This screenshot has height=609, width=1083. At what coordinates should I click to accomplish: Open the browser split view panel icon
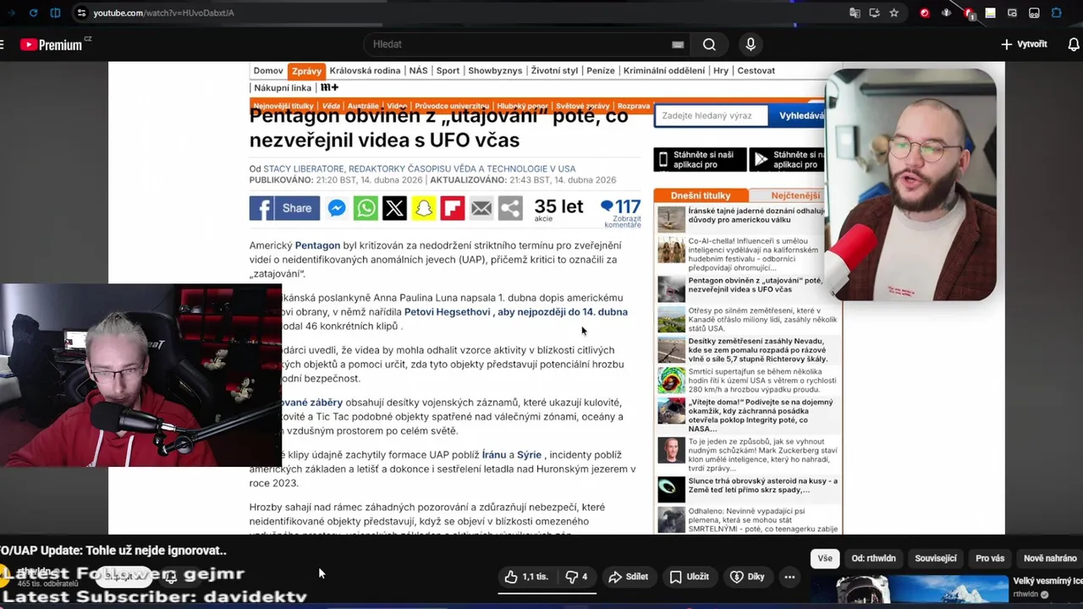pyautogui.click(x=55, y=13)
